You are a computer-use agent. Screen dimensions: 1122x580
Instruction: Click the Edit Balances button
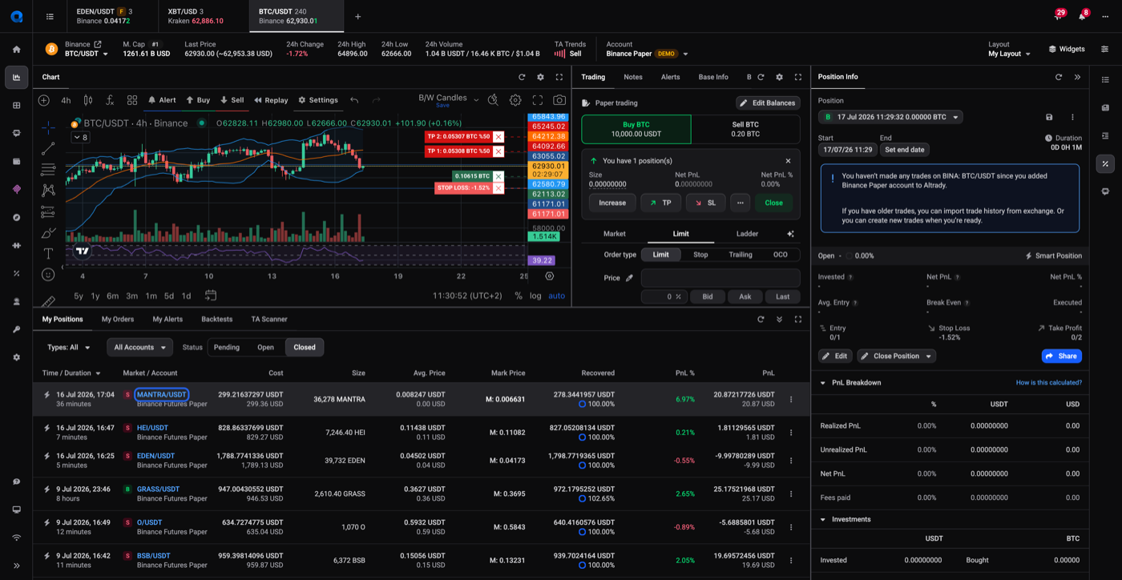click(x=768, y=103)
